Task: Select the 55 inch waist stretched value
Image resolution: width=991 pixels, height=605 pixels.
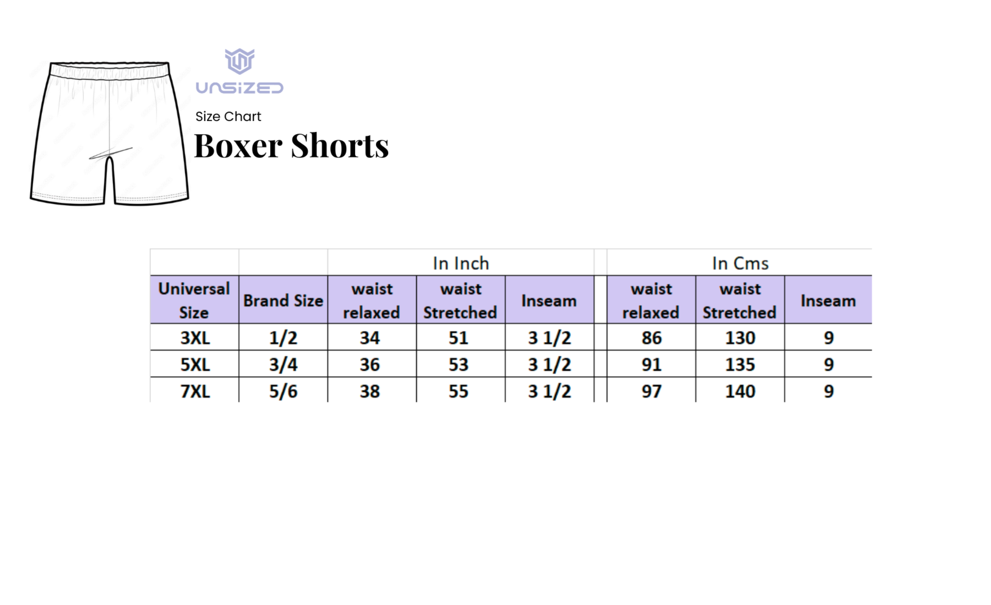Action: click(459, 391)
